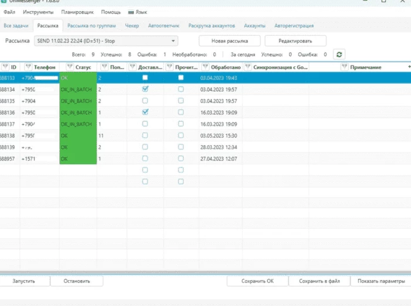Open the Планировщик menu
This screenshot has height=306, width=411.
coord(78,12)
